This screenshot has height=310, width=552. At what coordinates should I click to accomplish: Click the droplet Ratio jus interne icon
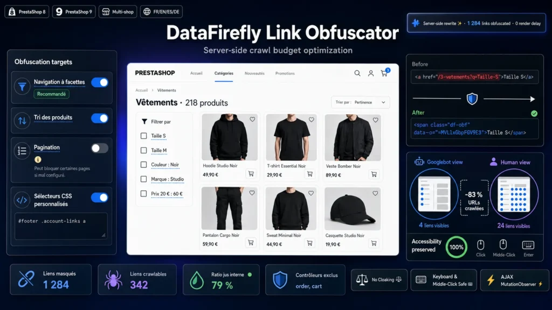point(197,280)
